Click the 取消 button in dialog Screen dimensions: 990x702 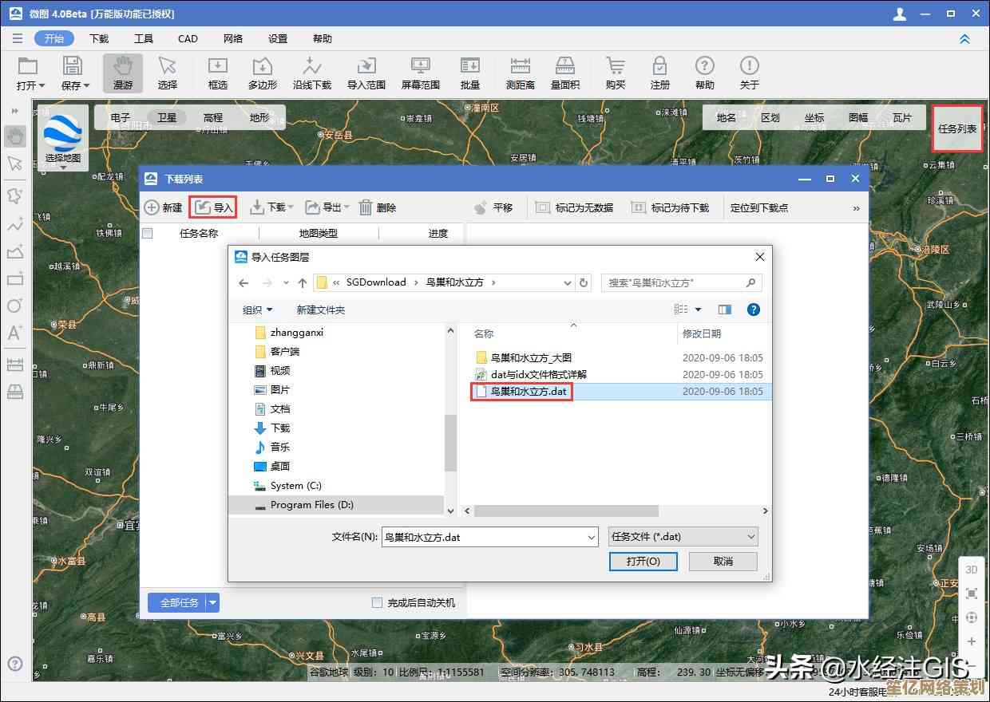point(723,561)
